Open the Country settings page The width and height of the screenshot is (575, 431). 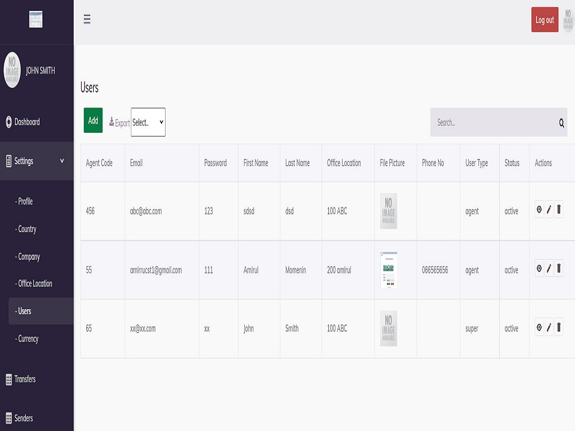(x=26, y=229)
